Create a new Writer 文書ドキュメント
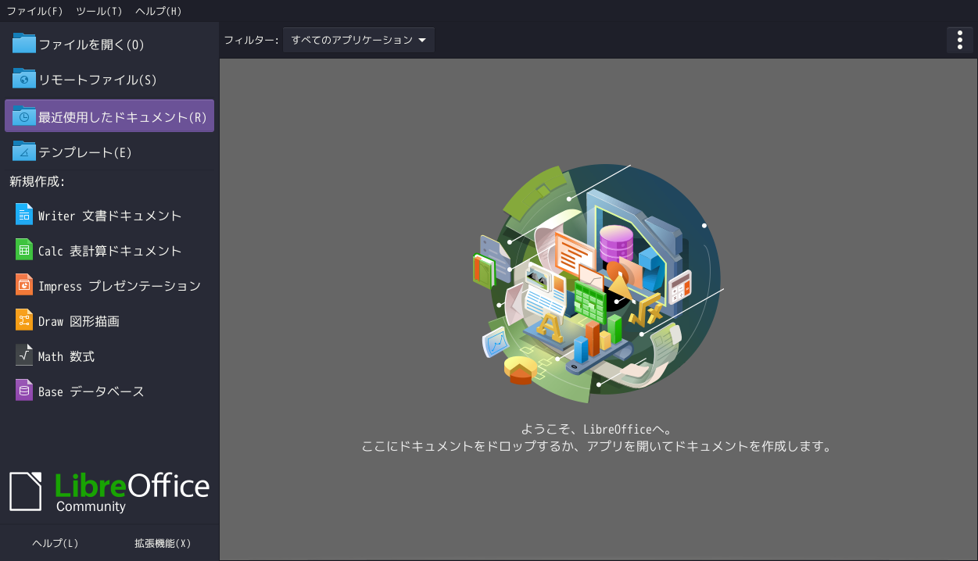This screenshot has width=978, height=561. tap(109, 215)
